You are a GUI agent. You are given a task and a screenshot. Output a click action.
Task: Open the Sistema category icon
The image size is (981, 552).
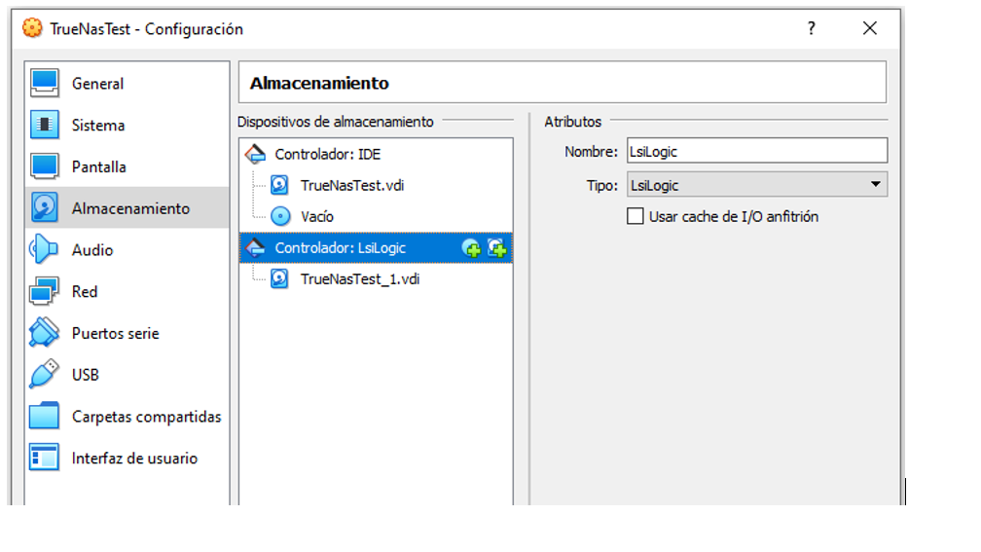45,125
